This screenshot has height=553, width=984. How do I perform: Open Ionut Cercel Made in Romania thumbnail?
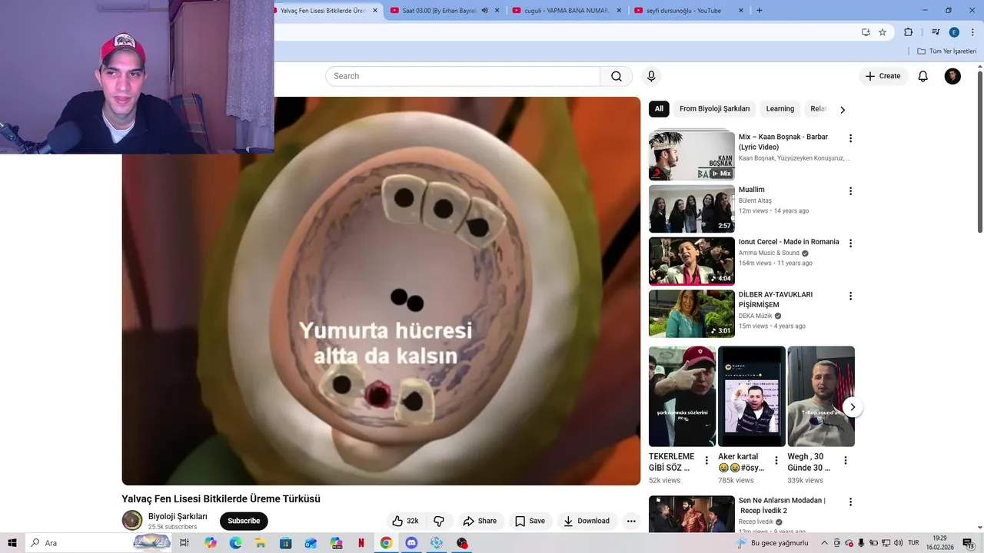692,261
